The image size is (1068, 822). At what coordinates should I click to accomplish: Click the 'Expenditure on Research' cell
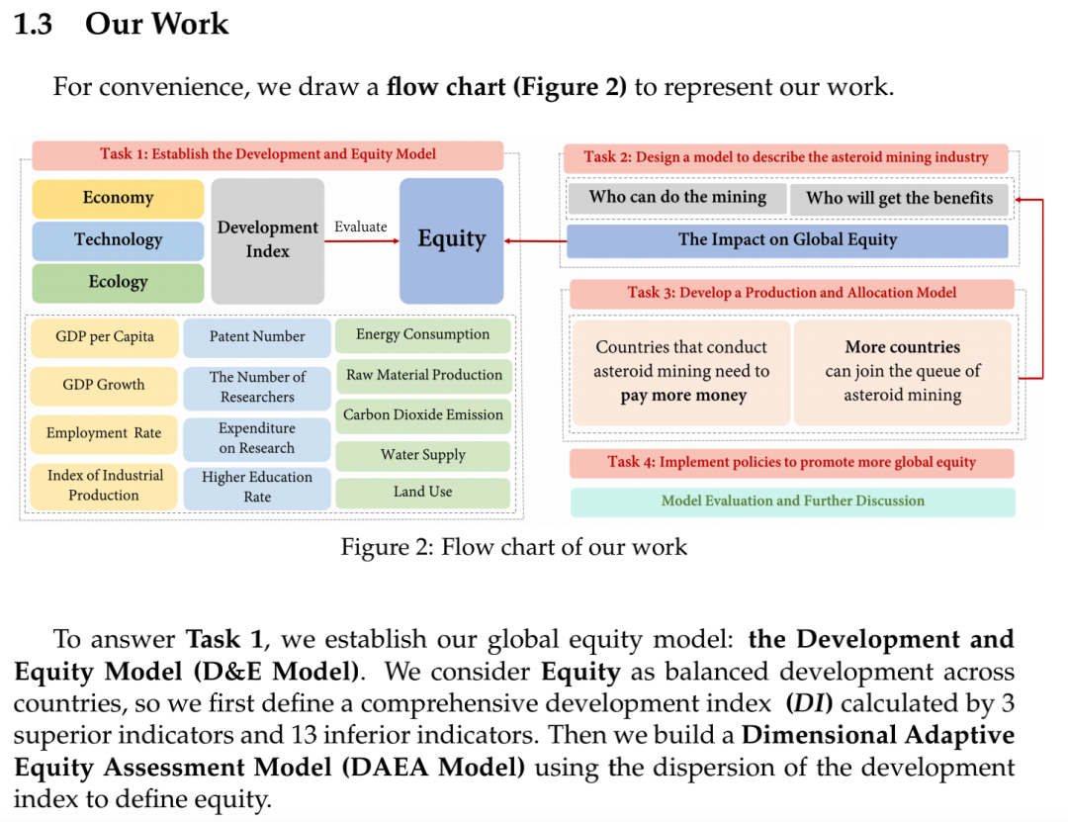pos(257,439)
